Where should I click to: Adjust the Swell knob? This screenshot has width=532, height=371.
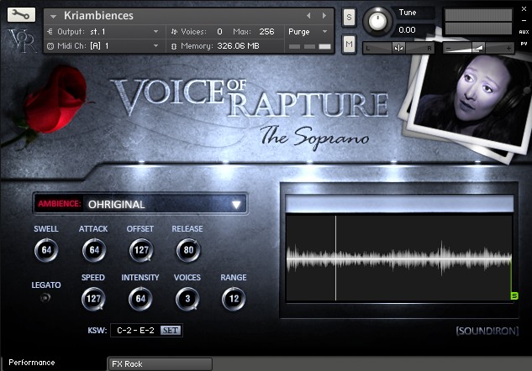point(46,250)
